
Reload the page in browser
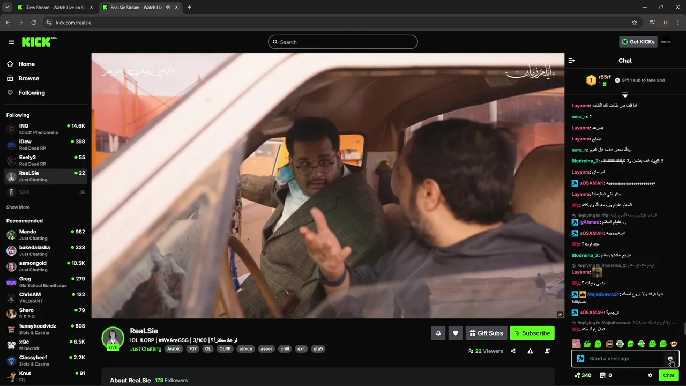coord(33,23)
